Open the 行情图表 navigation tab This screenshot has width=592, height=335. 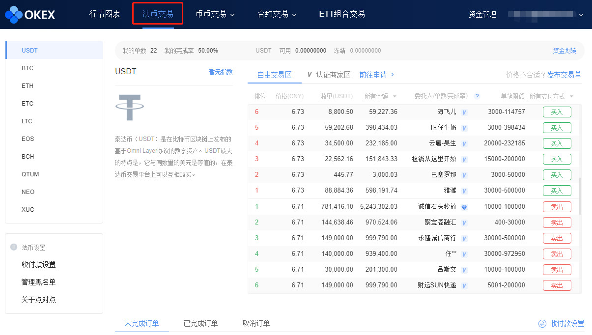click(x=105, y=14)
